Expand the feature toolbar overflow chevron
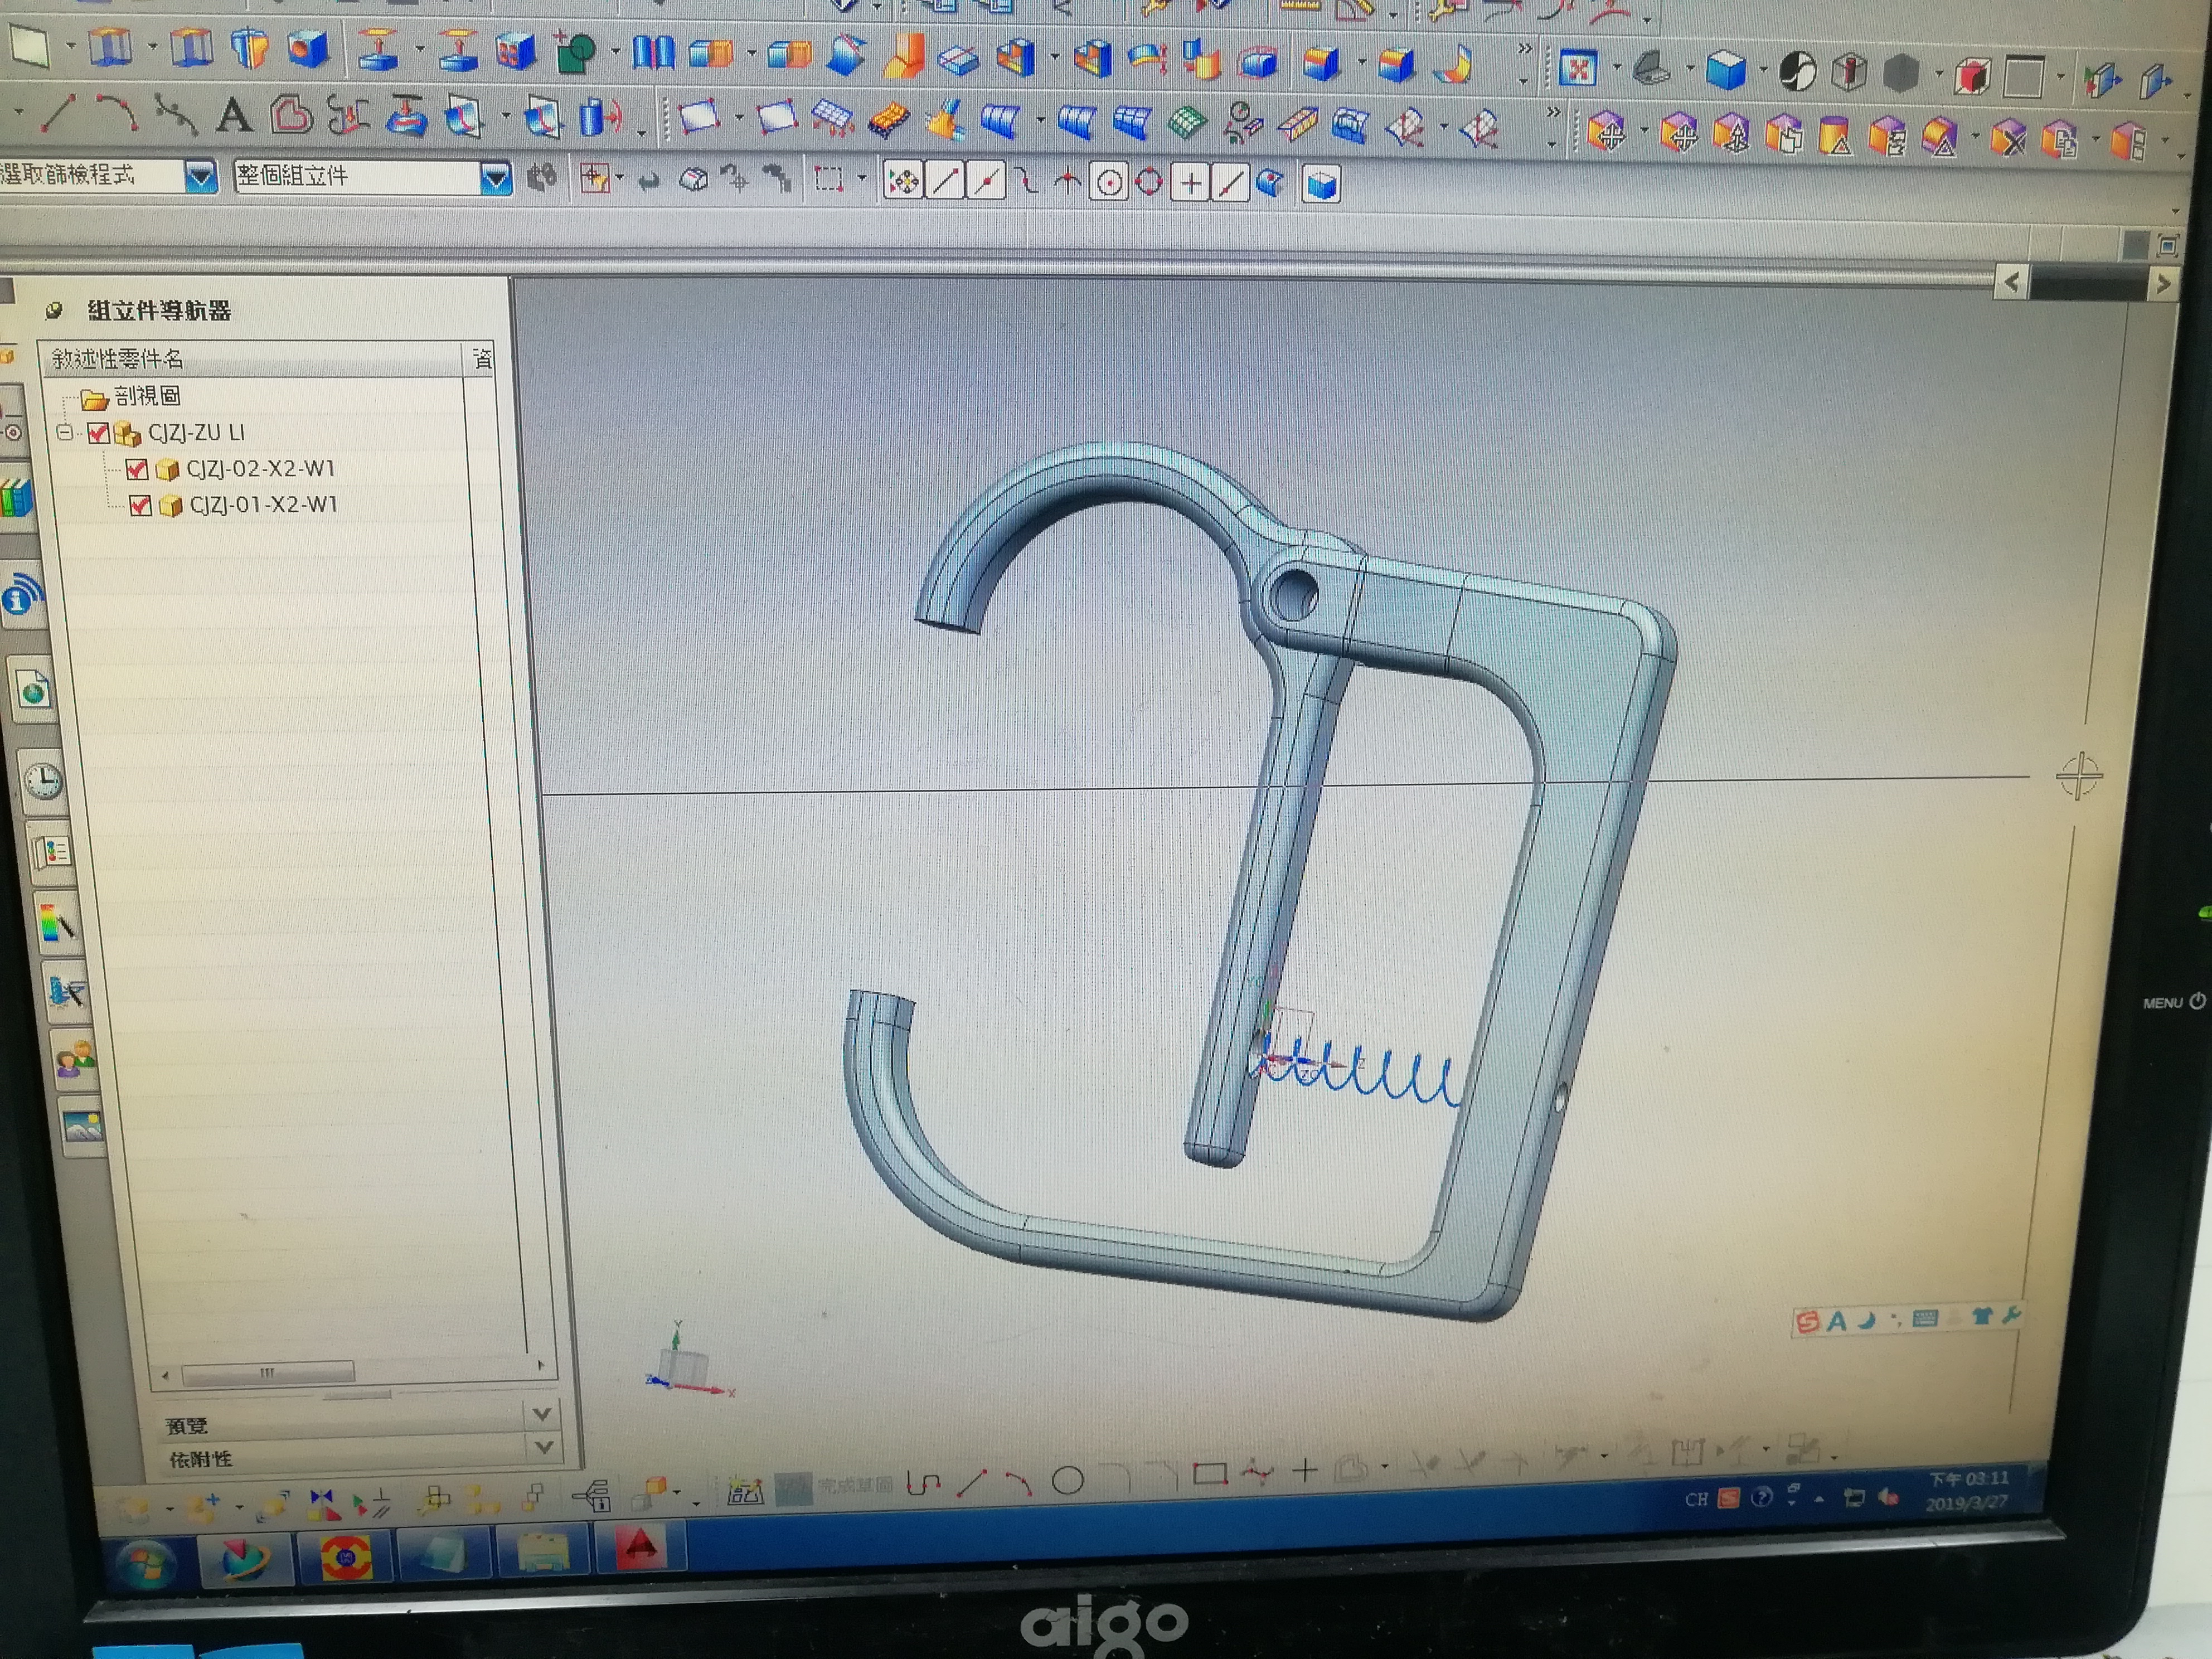This screenshot has height=1659, width=2212. pos(1524,48)
